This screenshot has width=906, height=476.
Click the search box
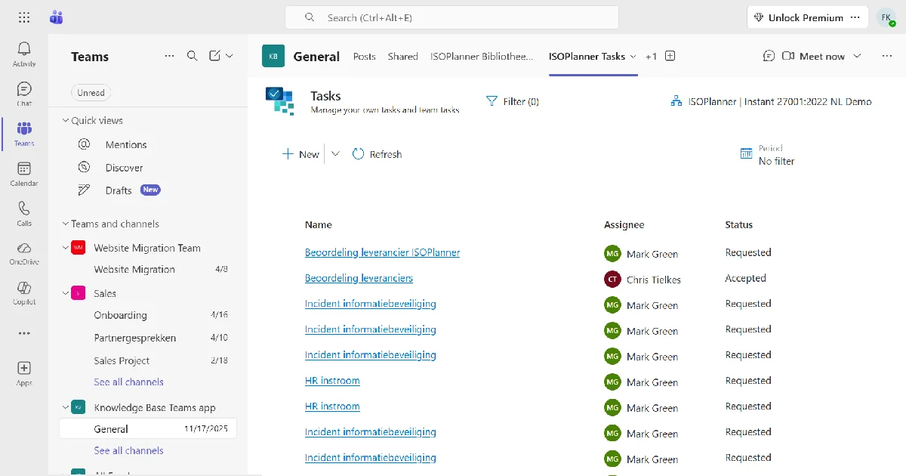coord(451,17)
